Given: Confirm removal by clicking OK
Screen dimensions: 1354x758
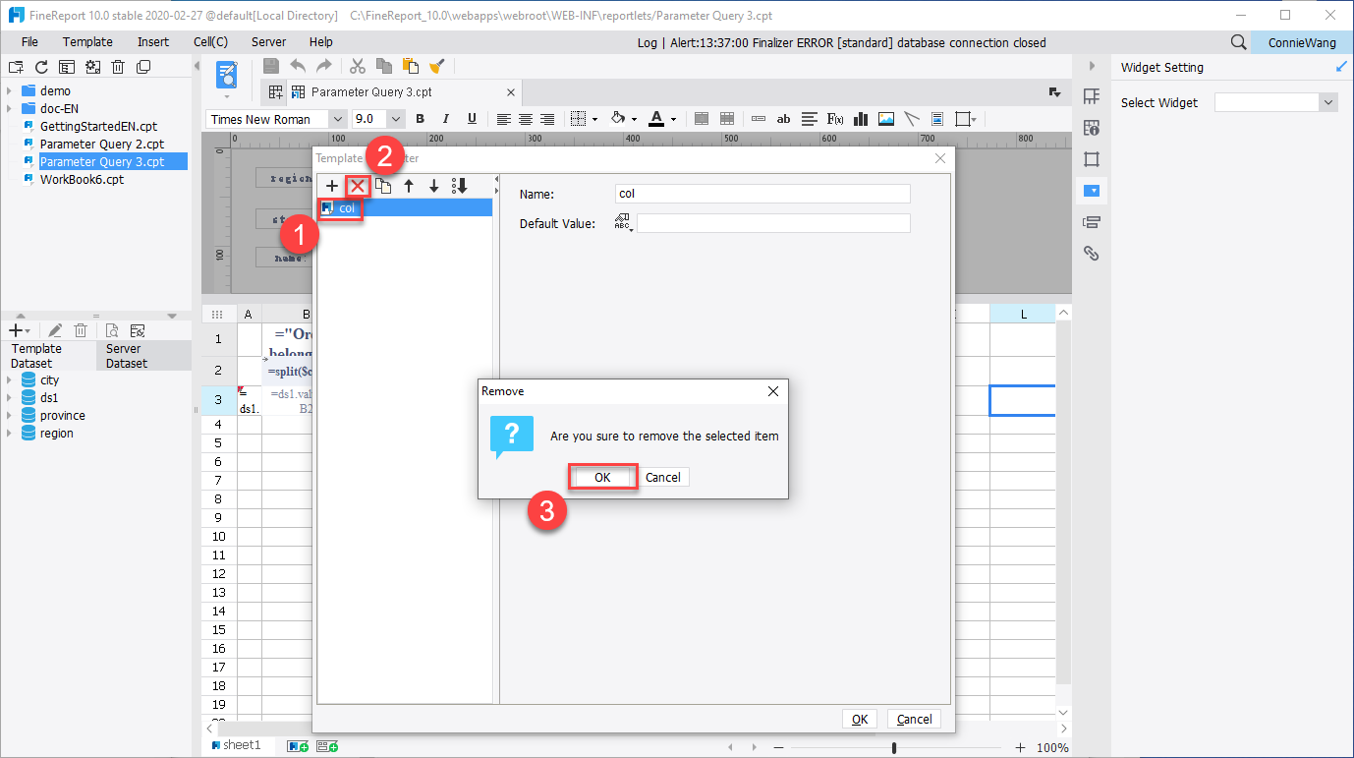Looking at the screenshot, I should (602, 476).
